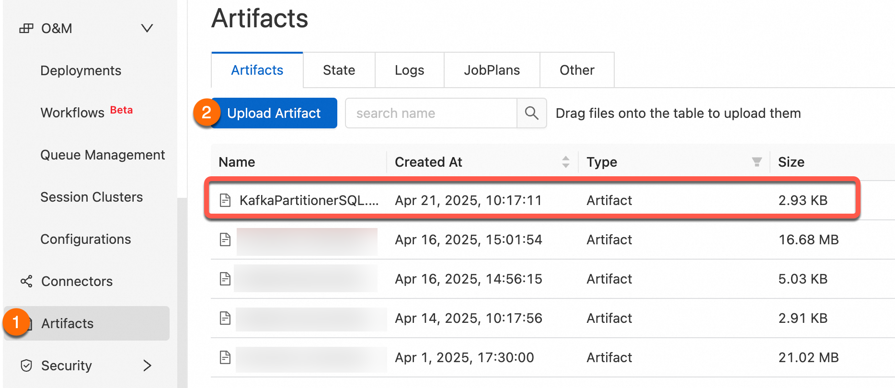
Task: Focus the search name input field
Action: click(x=431, y=113)
